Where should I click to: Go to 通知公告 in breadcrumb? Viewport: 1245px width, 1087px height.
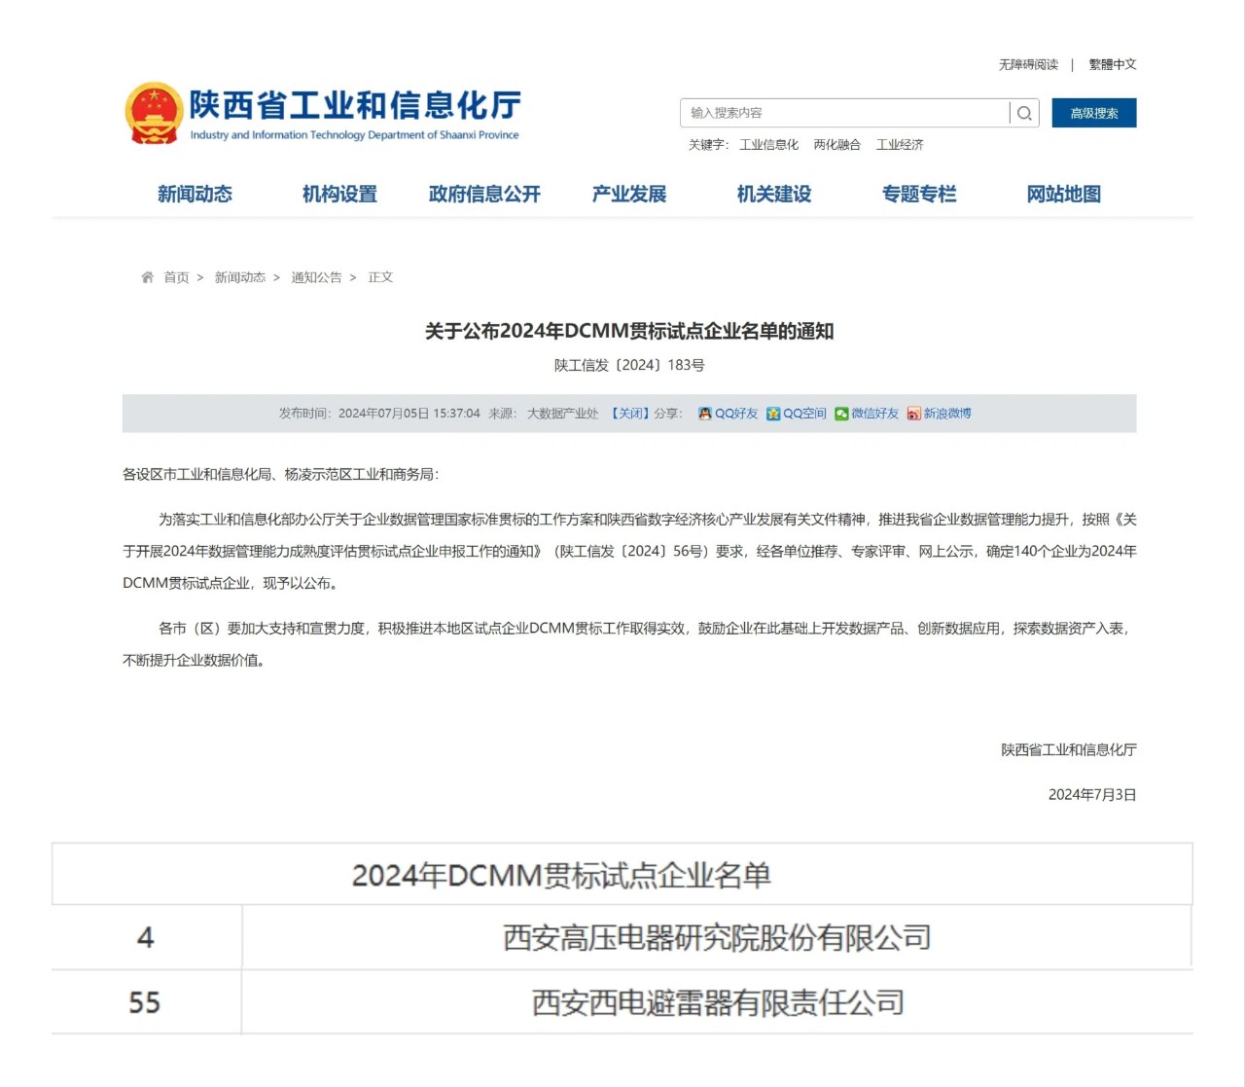tap(316, 277)
